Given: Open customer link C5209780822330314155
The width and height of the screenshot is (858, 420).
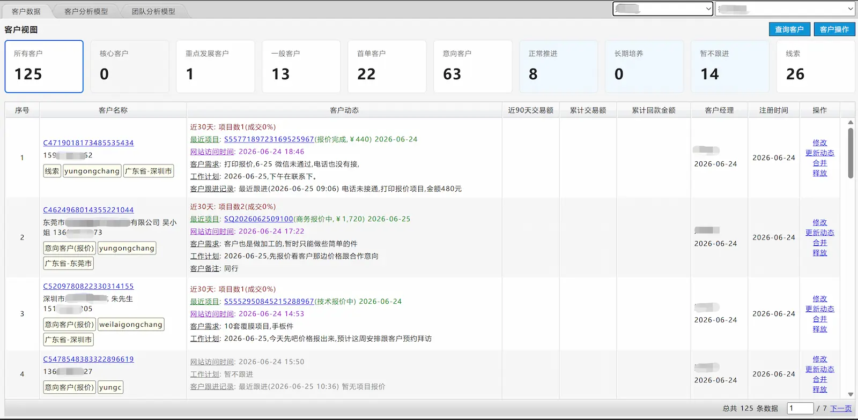Looking at the screenshot, I should [88, 287].
